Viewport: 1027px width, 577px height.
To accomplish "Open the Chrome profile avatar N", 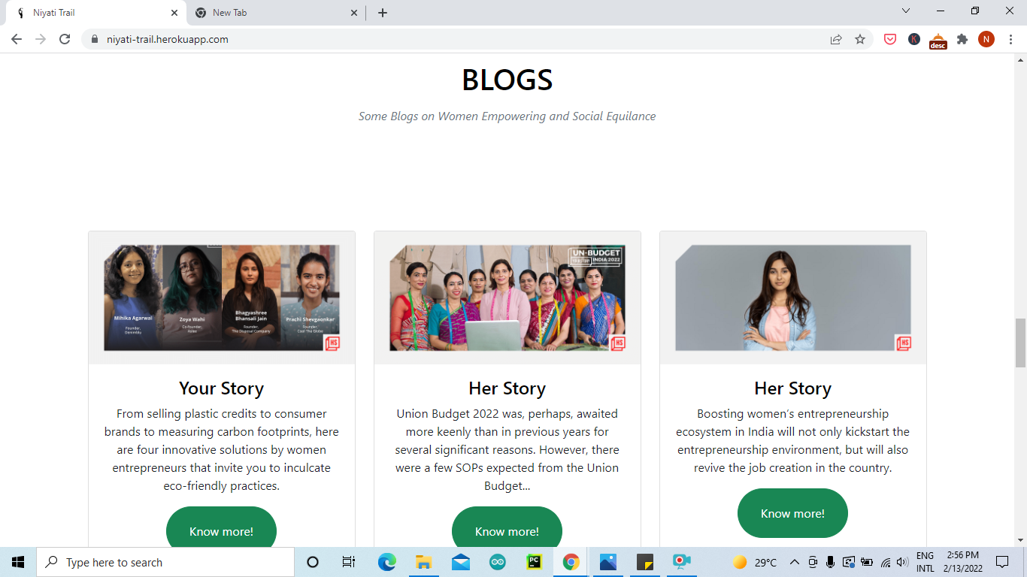I will 986,38.
